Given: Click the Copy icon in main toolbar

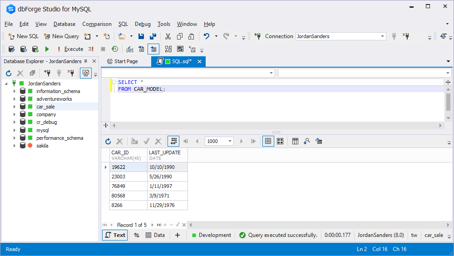Looking at the screenshot, I should pyautogui.click(x=179, y=36).
